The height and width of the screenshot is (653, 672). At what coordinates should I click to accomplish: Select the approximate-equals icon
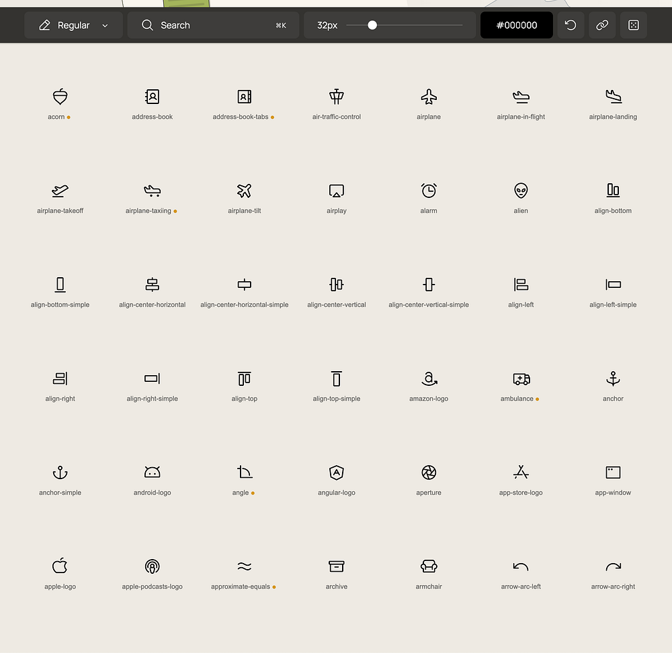245,566
